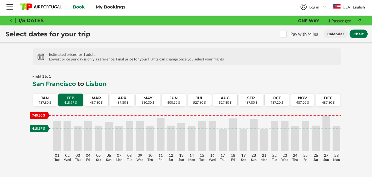Click the red 740.30 $ price marker
Screen dimensions: 372x177
[40, 115]
